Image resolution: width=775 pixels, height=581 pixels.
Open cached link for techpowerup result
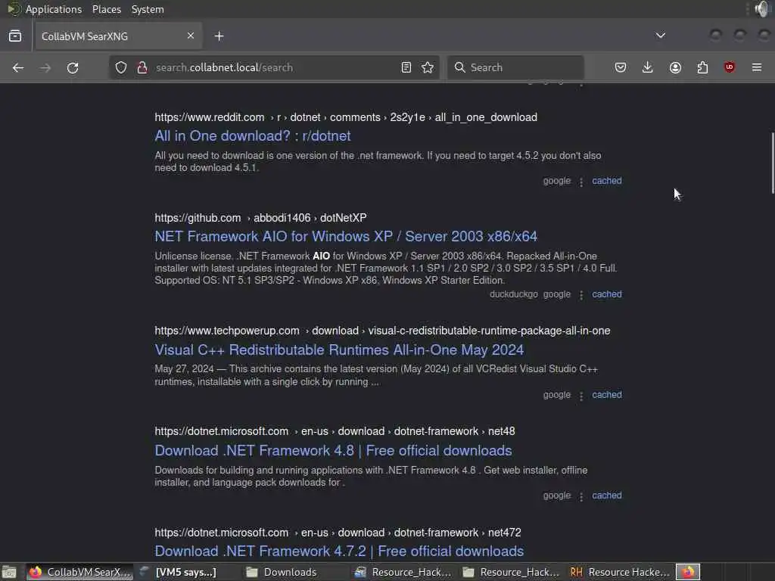(x=607, y=395)
